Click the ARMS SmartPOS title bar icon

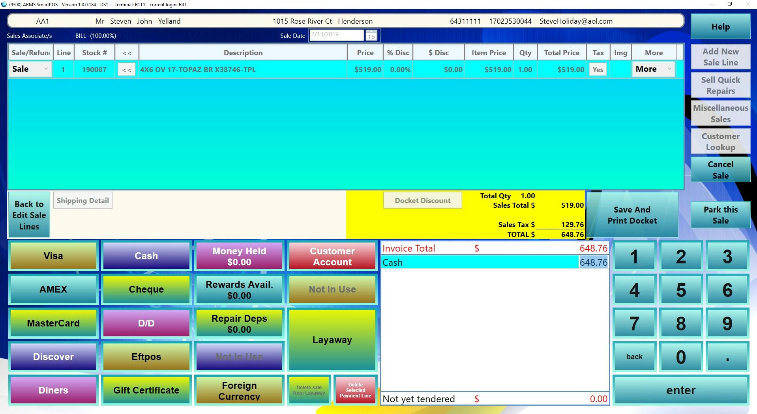click(x=4, y=4)
